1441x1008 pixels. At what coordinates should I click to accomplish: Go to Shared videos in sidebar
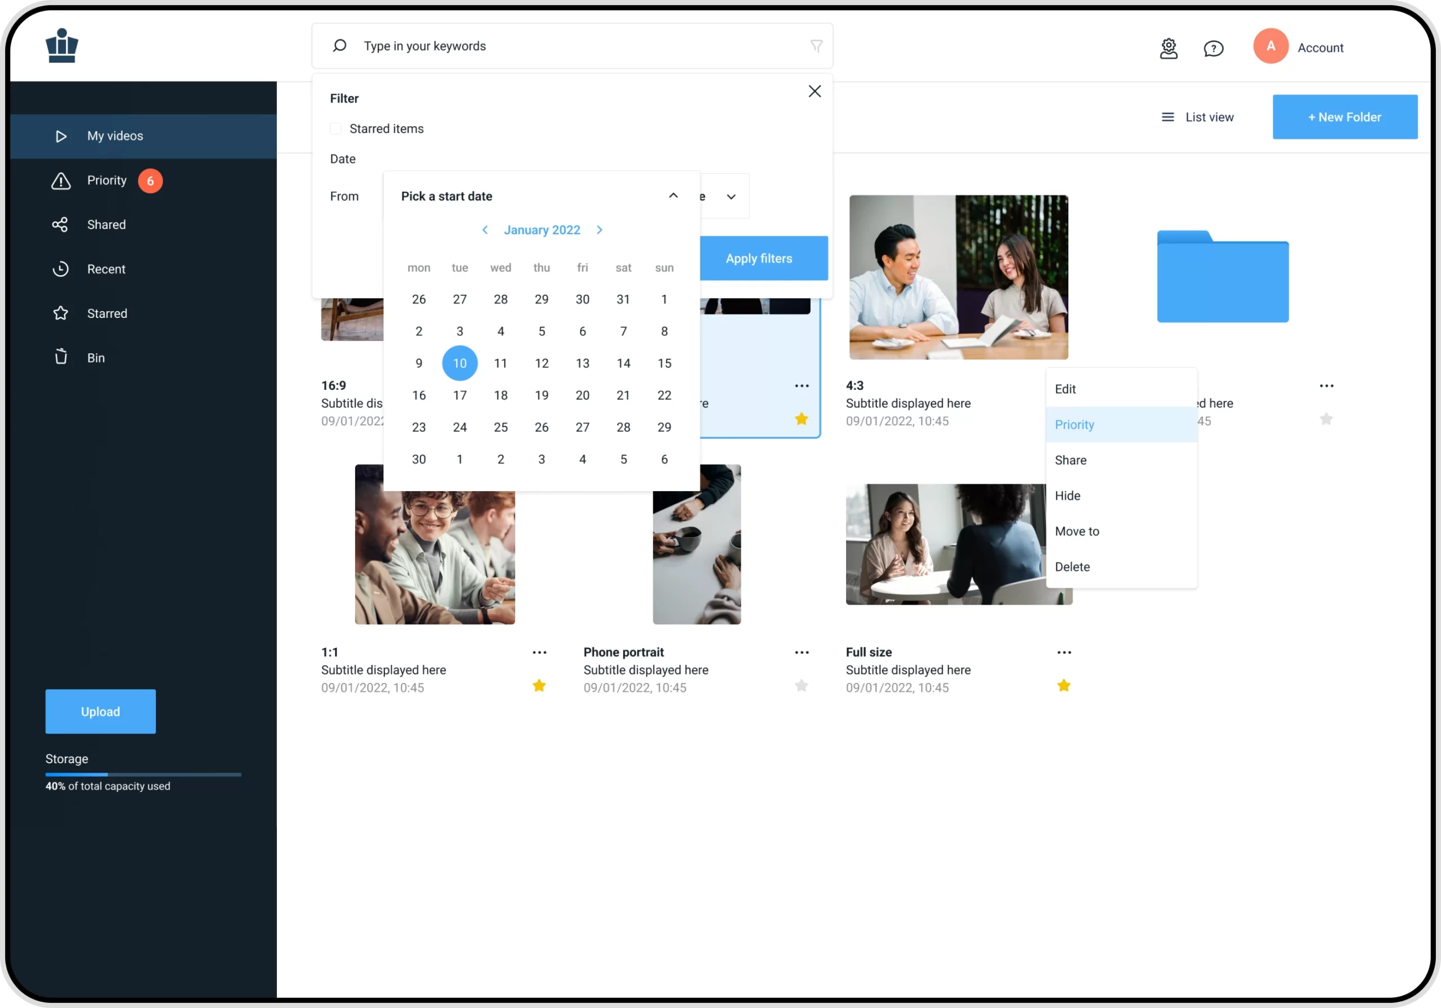(x=106, y=224)
